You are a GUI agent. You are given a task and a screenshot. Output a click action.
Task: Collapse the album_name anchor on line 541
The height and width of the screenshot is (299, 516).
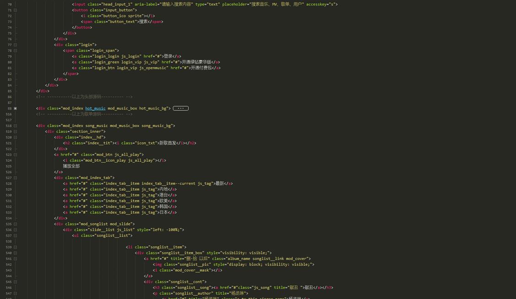pos(16,259)
